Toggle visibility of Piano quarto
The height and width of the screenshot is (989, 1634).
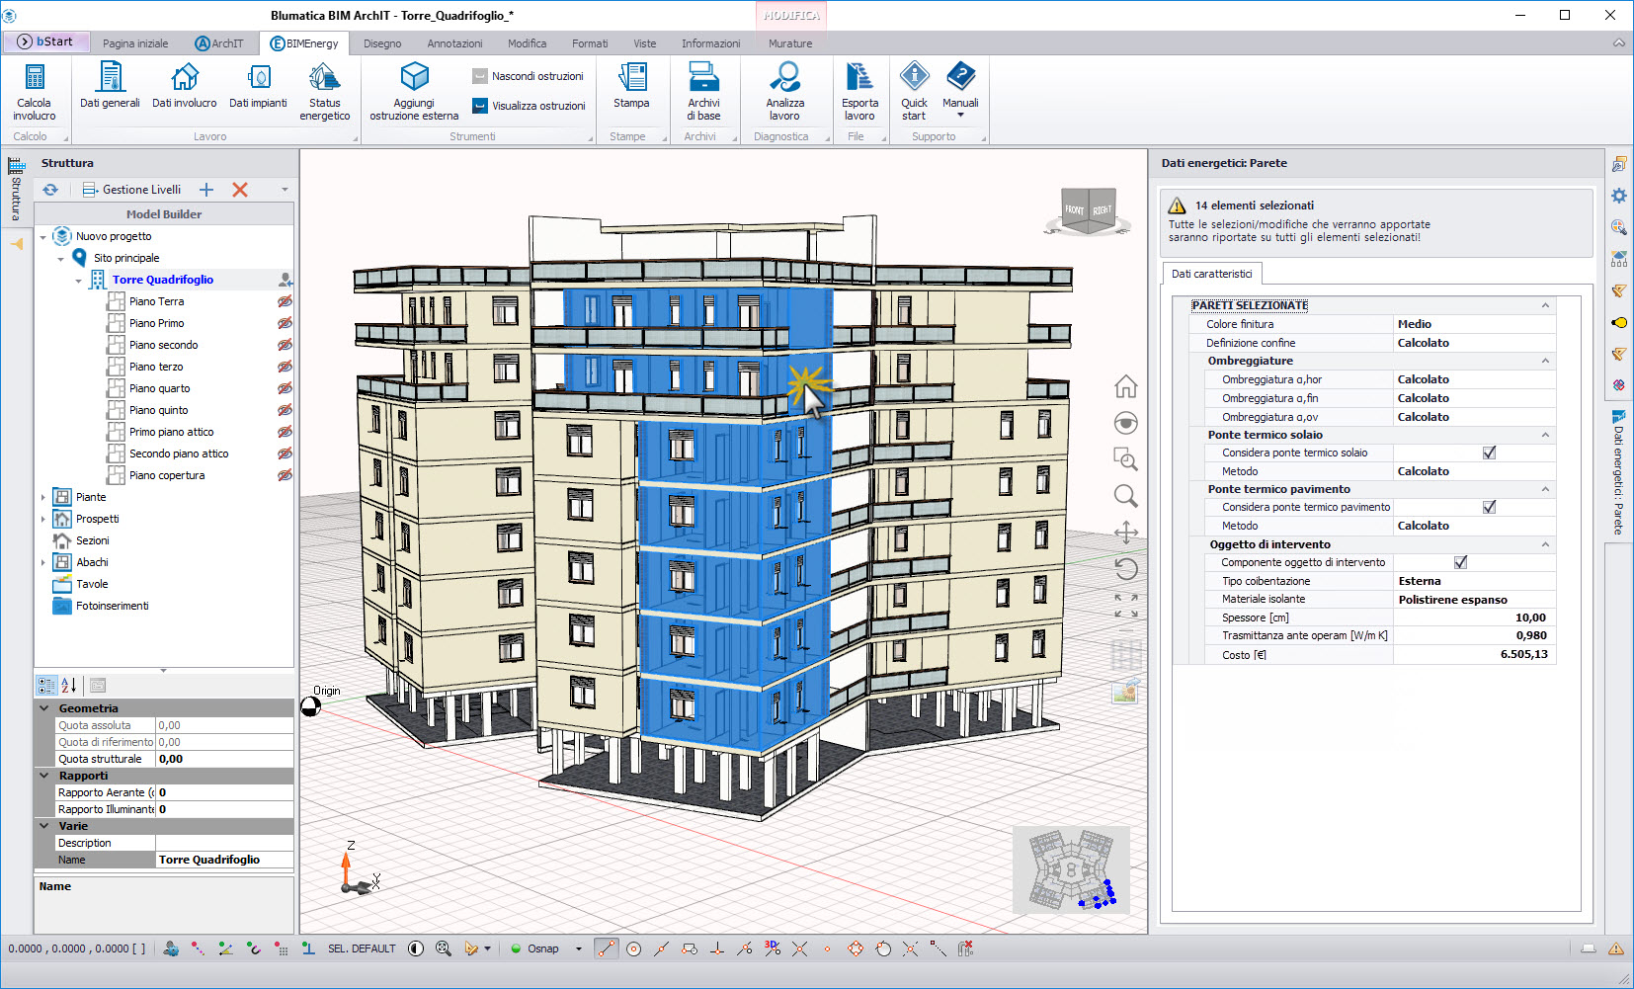point(285,388)
